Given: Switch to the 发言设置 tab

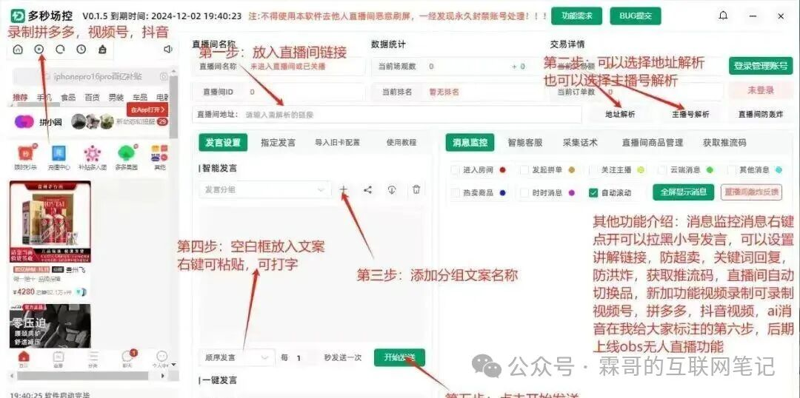Looking at the screenshot, I should [223, 143].
